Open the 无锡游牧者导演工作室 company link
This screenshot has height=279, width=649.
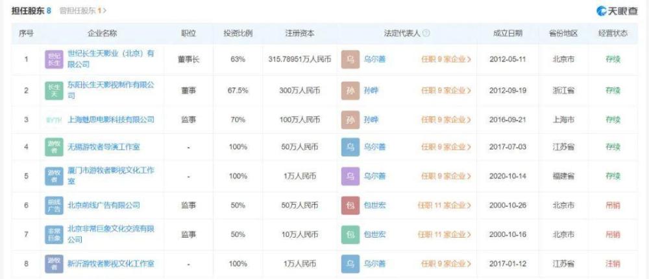(x=104, y=148)
